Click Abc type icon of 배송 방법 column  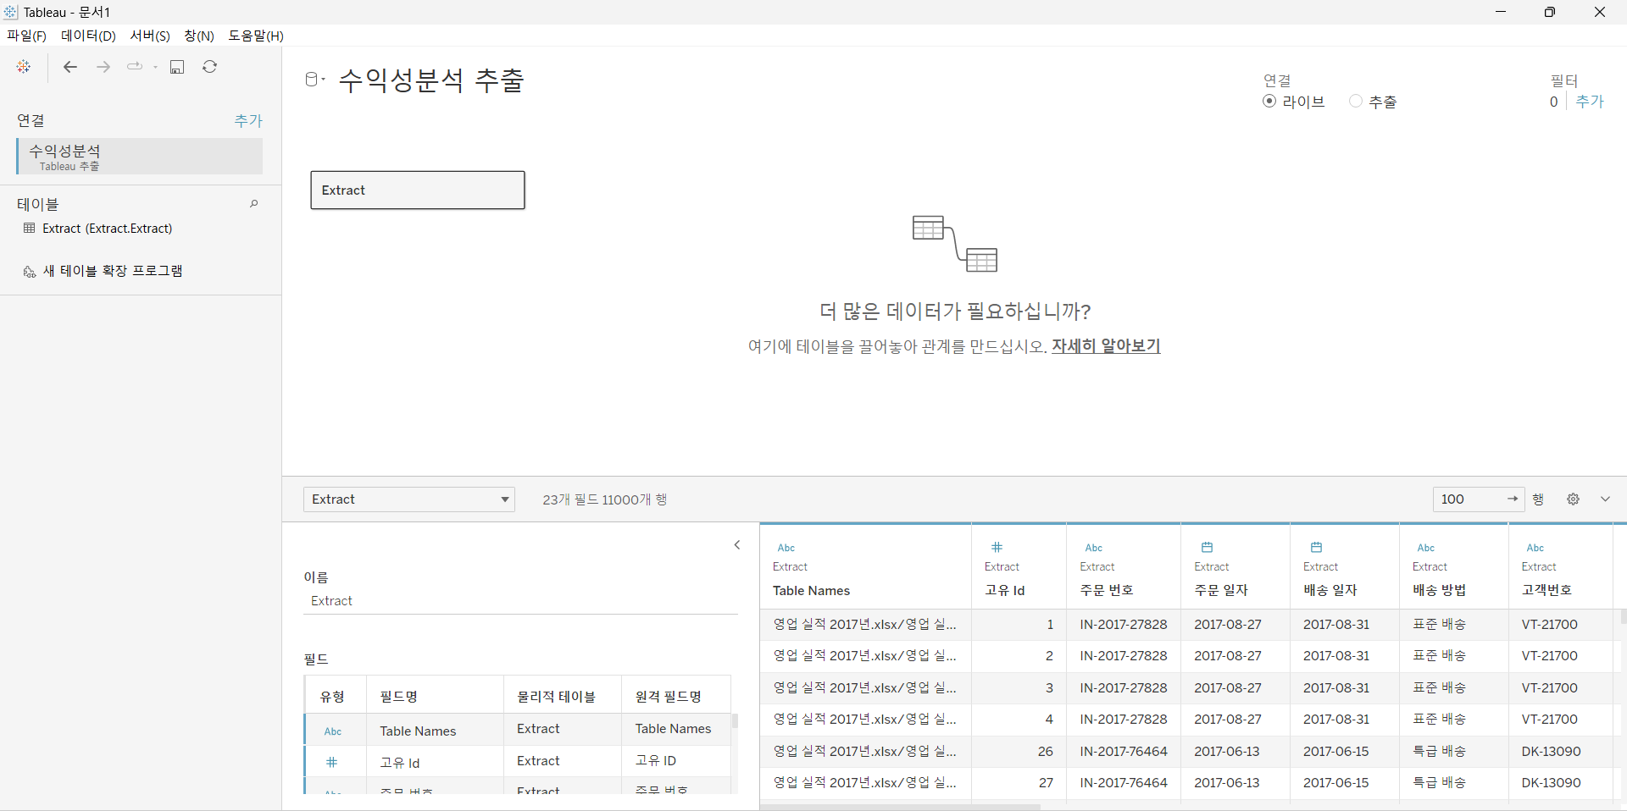pos(1426,548)
